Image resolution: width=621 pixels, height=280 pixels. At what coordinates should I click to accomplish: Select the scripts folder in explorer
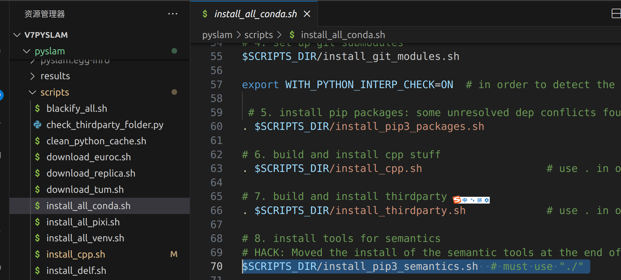point(55,92)
